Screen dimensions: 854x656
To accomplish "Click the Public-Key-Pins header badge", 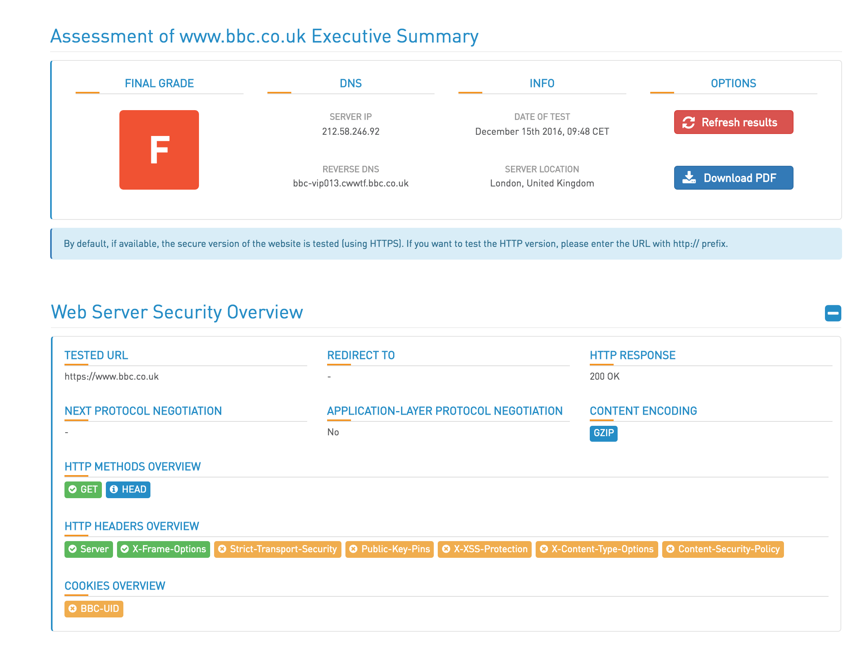I will click(390, 549).
